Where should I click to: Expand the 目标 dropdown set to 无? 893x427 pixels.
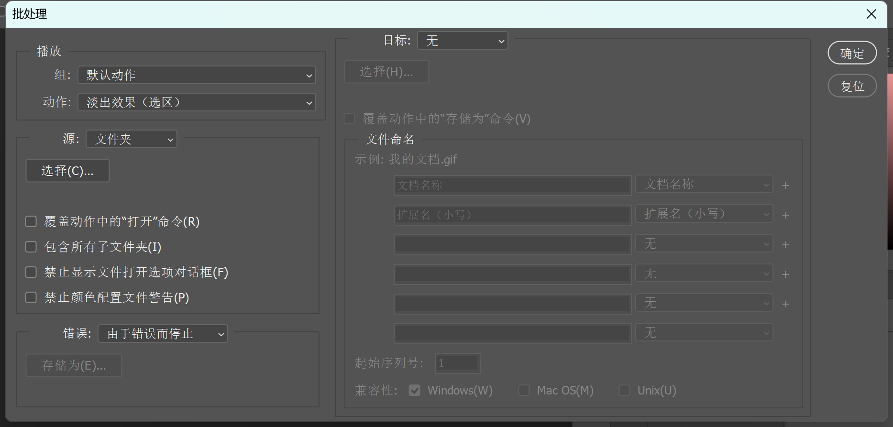463,41
